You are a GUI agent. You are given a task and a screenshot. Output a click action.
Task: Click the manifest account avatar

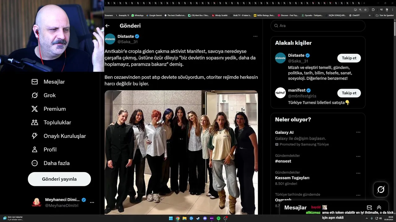pos(280,93)
